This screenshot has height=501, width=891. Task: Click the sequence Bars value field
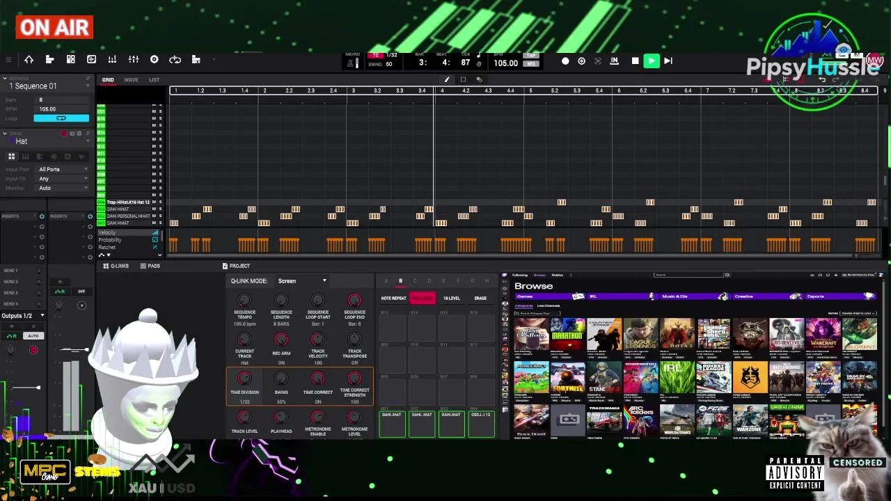click(x=63, y=100)
